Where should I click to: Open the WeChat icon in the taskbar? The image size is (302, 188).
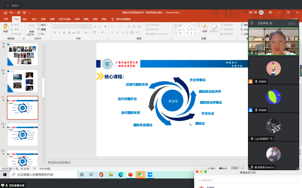pyautogui.click(x=140, y=175)
